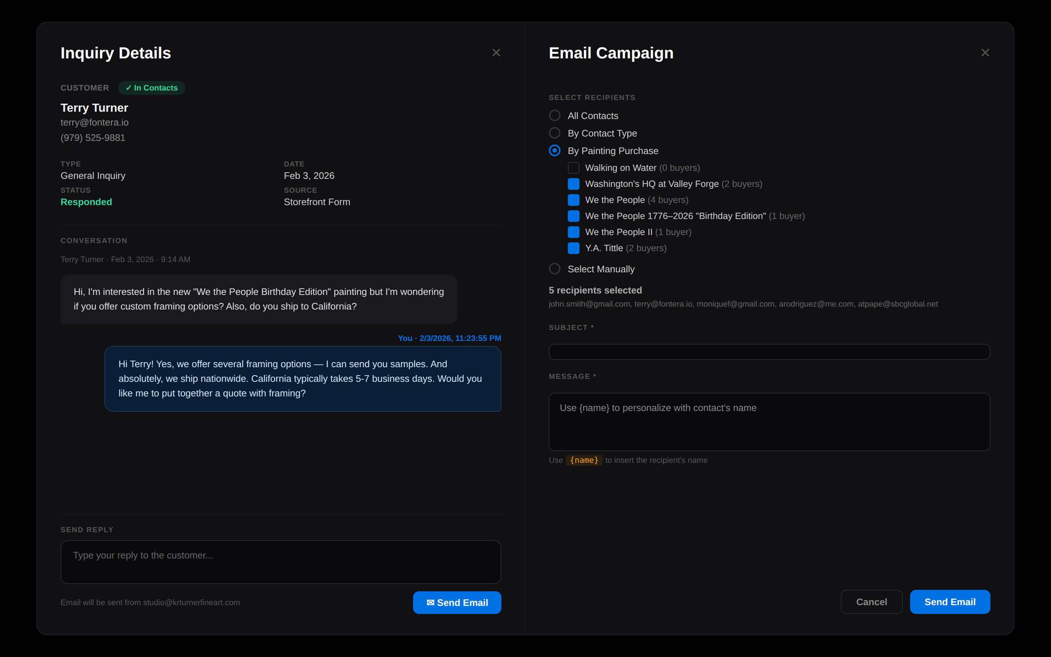Send the email campaign
Viewport: 1051px width, 657px height.
(x=950, y=602)
